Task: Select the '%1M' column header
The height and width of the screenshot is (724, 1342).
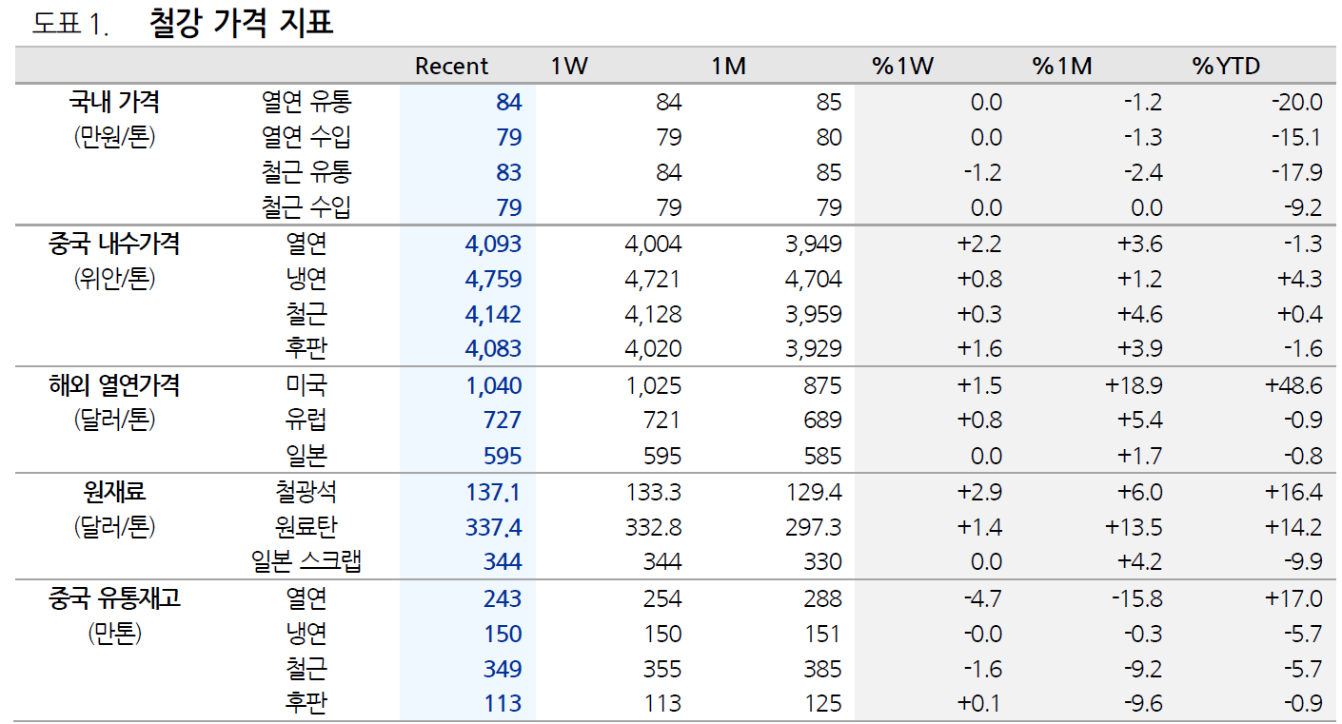Action: (1062, 66)
